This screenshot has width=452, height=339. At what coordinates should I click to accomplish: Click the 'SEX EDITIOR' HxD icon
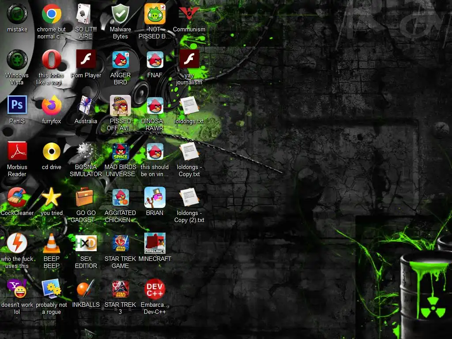point(86,243)
